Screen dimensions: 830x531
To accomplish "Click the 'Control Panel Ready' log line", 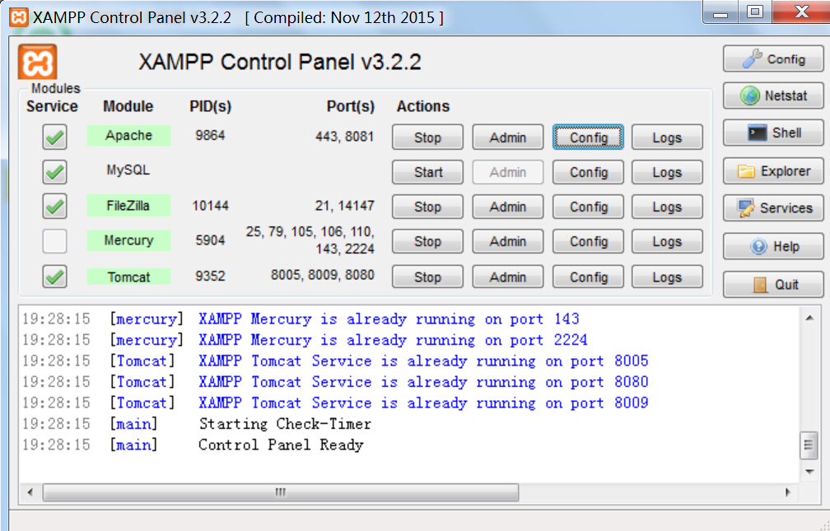I will 193,445.
